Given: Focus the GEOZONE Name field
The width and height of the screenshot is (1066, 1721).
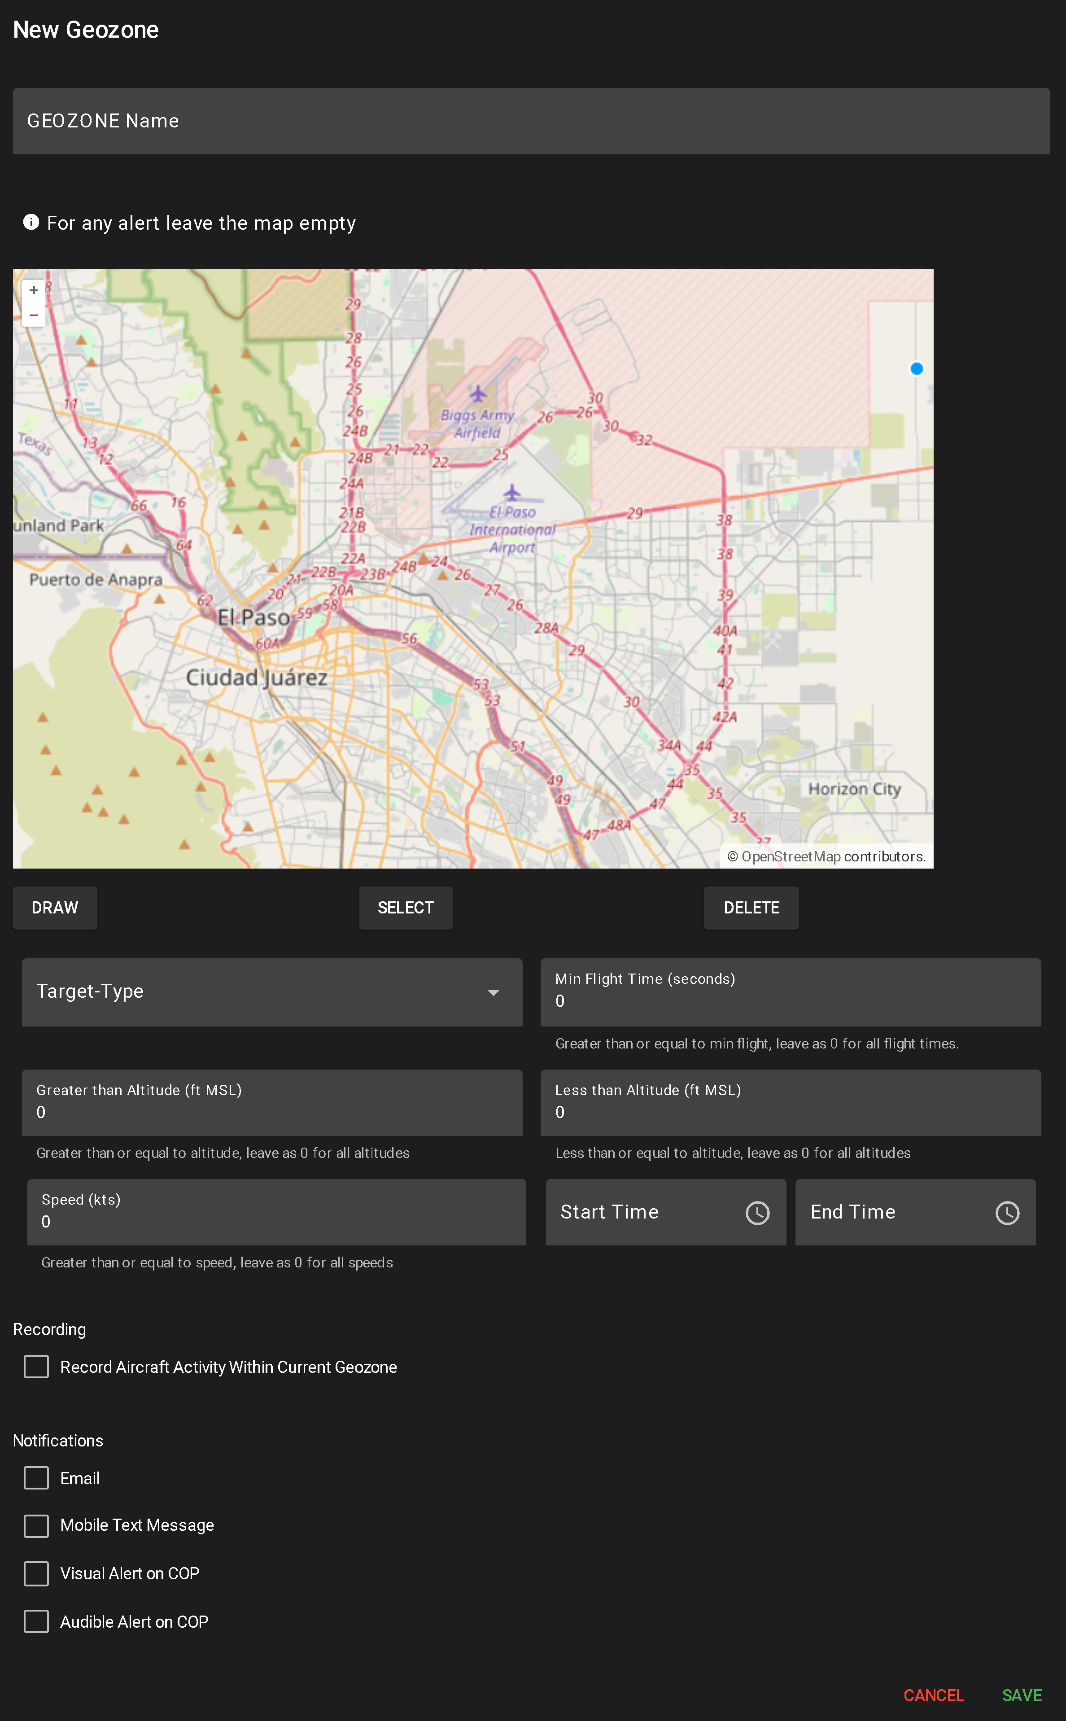Looking at the screenshot, I should pos(532,121).
